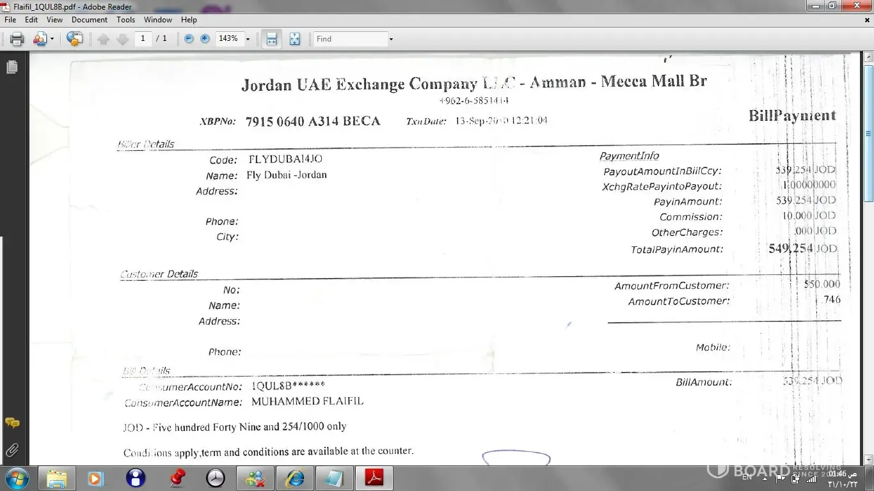Open the Messenger people icon on taskbar
This screenshot has height=491, width=874.
255,478
